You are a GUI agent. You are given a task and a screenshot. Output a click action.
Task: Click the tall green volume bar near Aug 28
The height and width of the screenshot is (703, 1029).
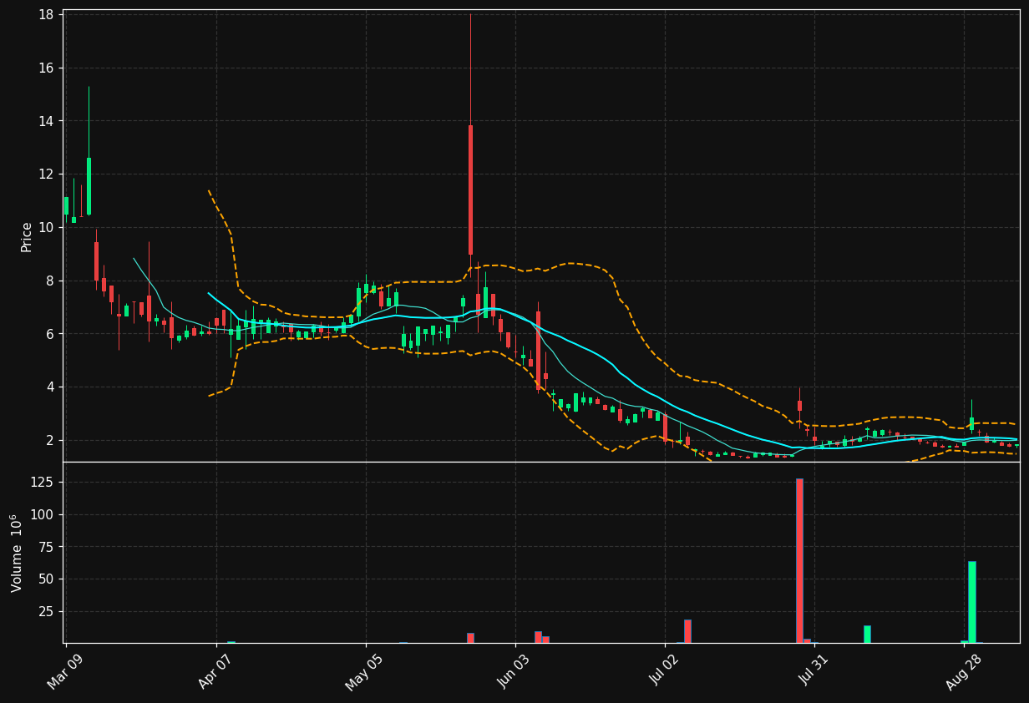click(x=971, y=602)
